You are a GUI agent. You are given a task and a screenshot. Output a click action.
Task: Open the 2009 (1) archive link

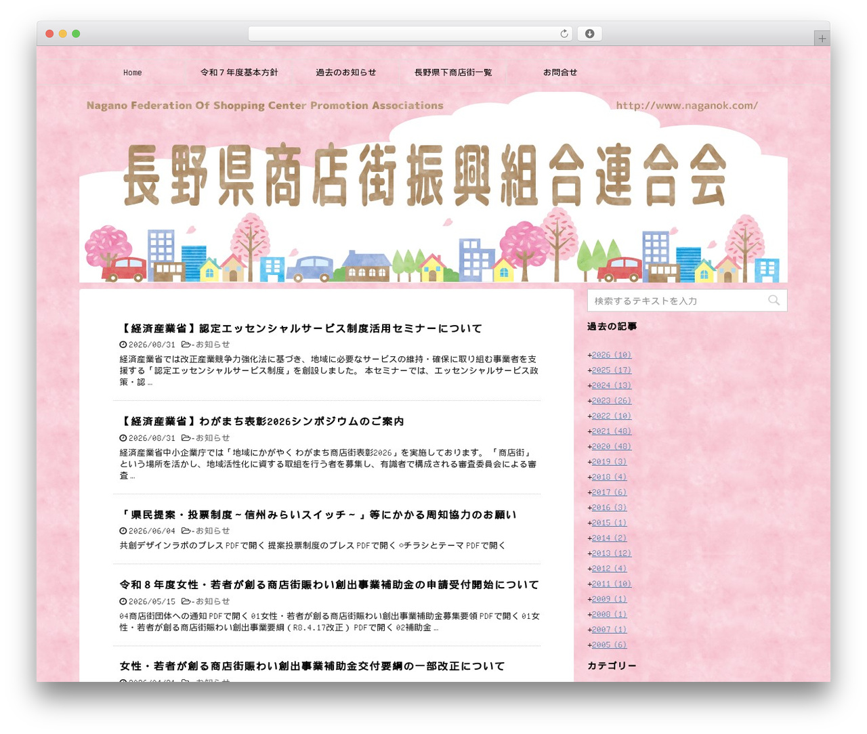[610, 599]
